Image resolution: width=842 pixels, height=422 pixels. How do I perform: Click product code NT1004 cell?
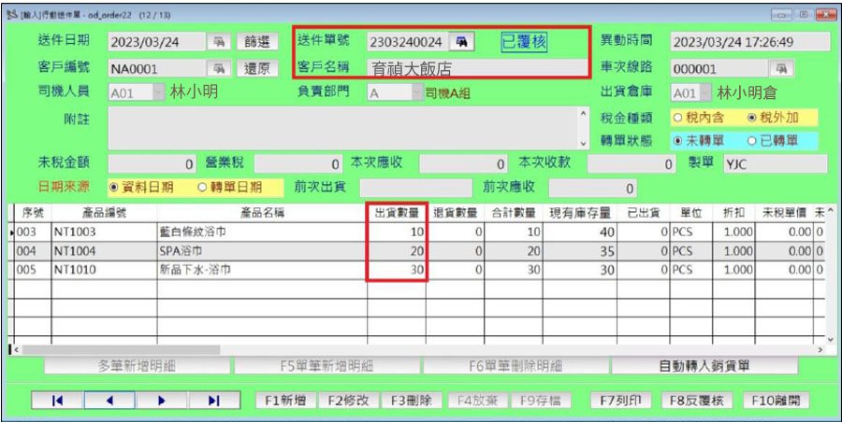point(104,251)
